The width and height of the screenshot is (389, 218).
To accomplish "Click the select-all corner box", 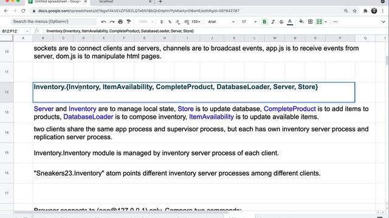I will [7, 38].
